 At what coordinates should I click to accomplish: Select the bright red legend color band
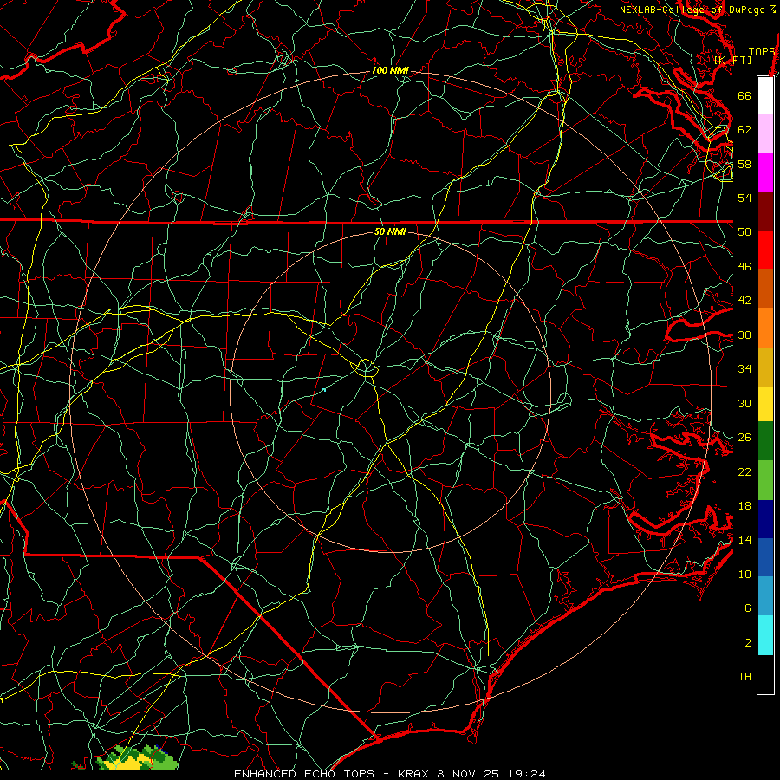pos(765,250)
